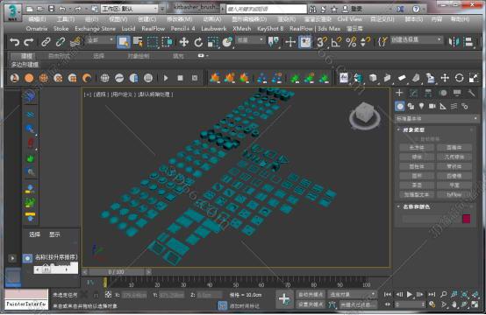
Task: Click the Align tool icon
Action: click(469, 42)
